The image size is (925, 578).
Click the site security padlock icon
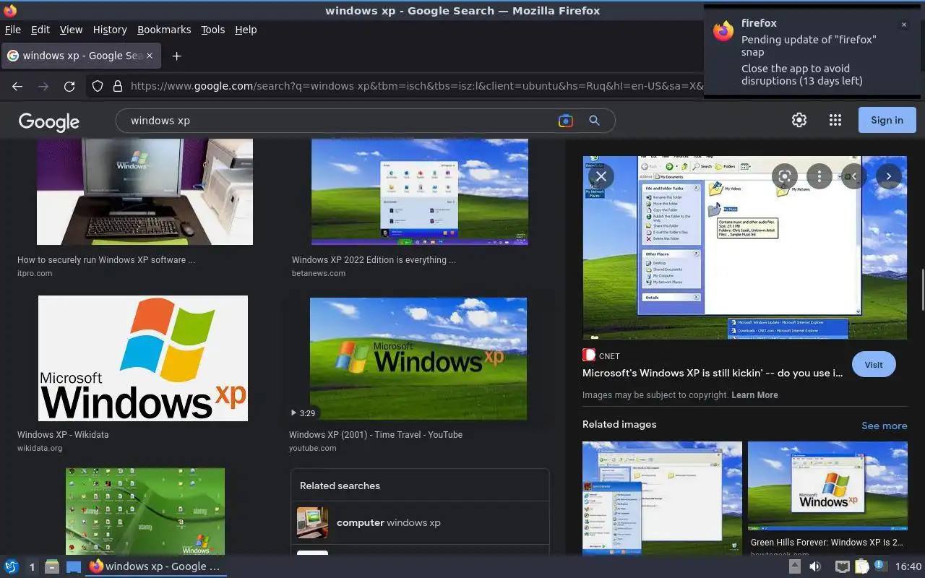tap(118, 87)
